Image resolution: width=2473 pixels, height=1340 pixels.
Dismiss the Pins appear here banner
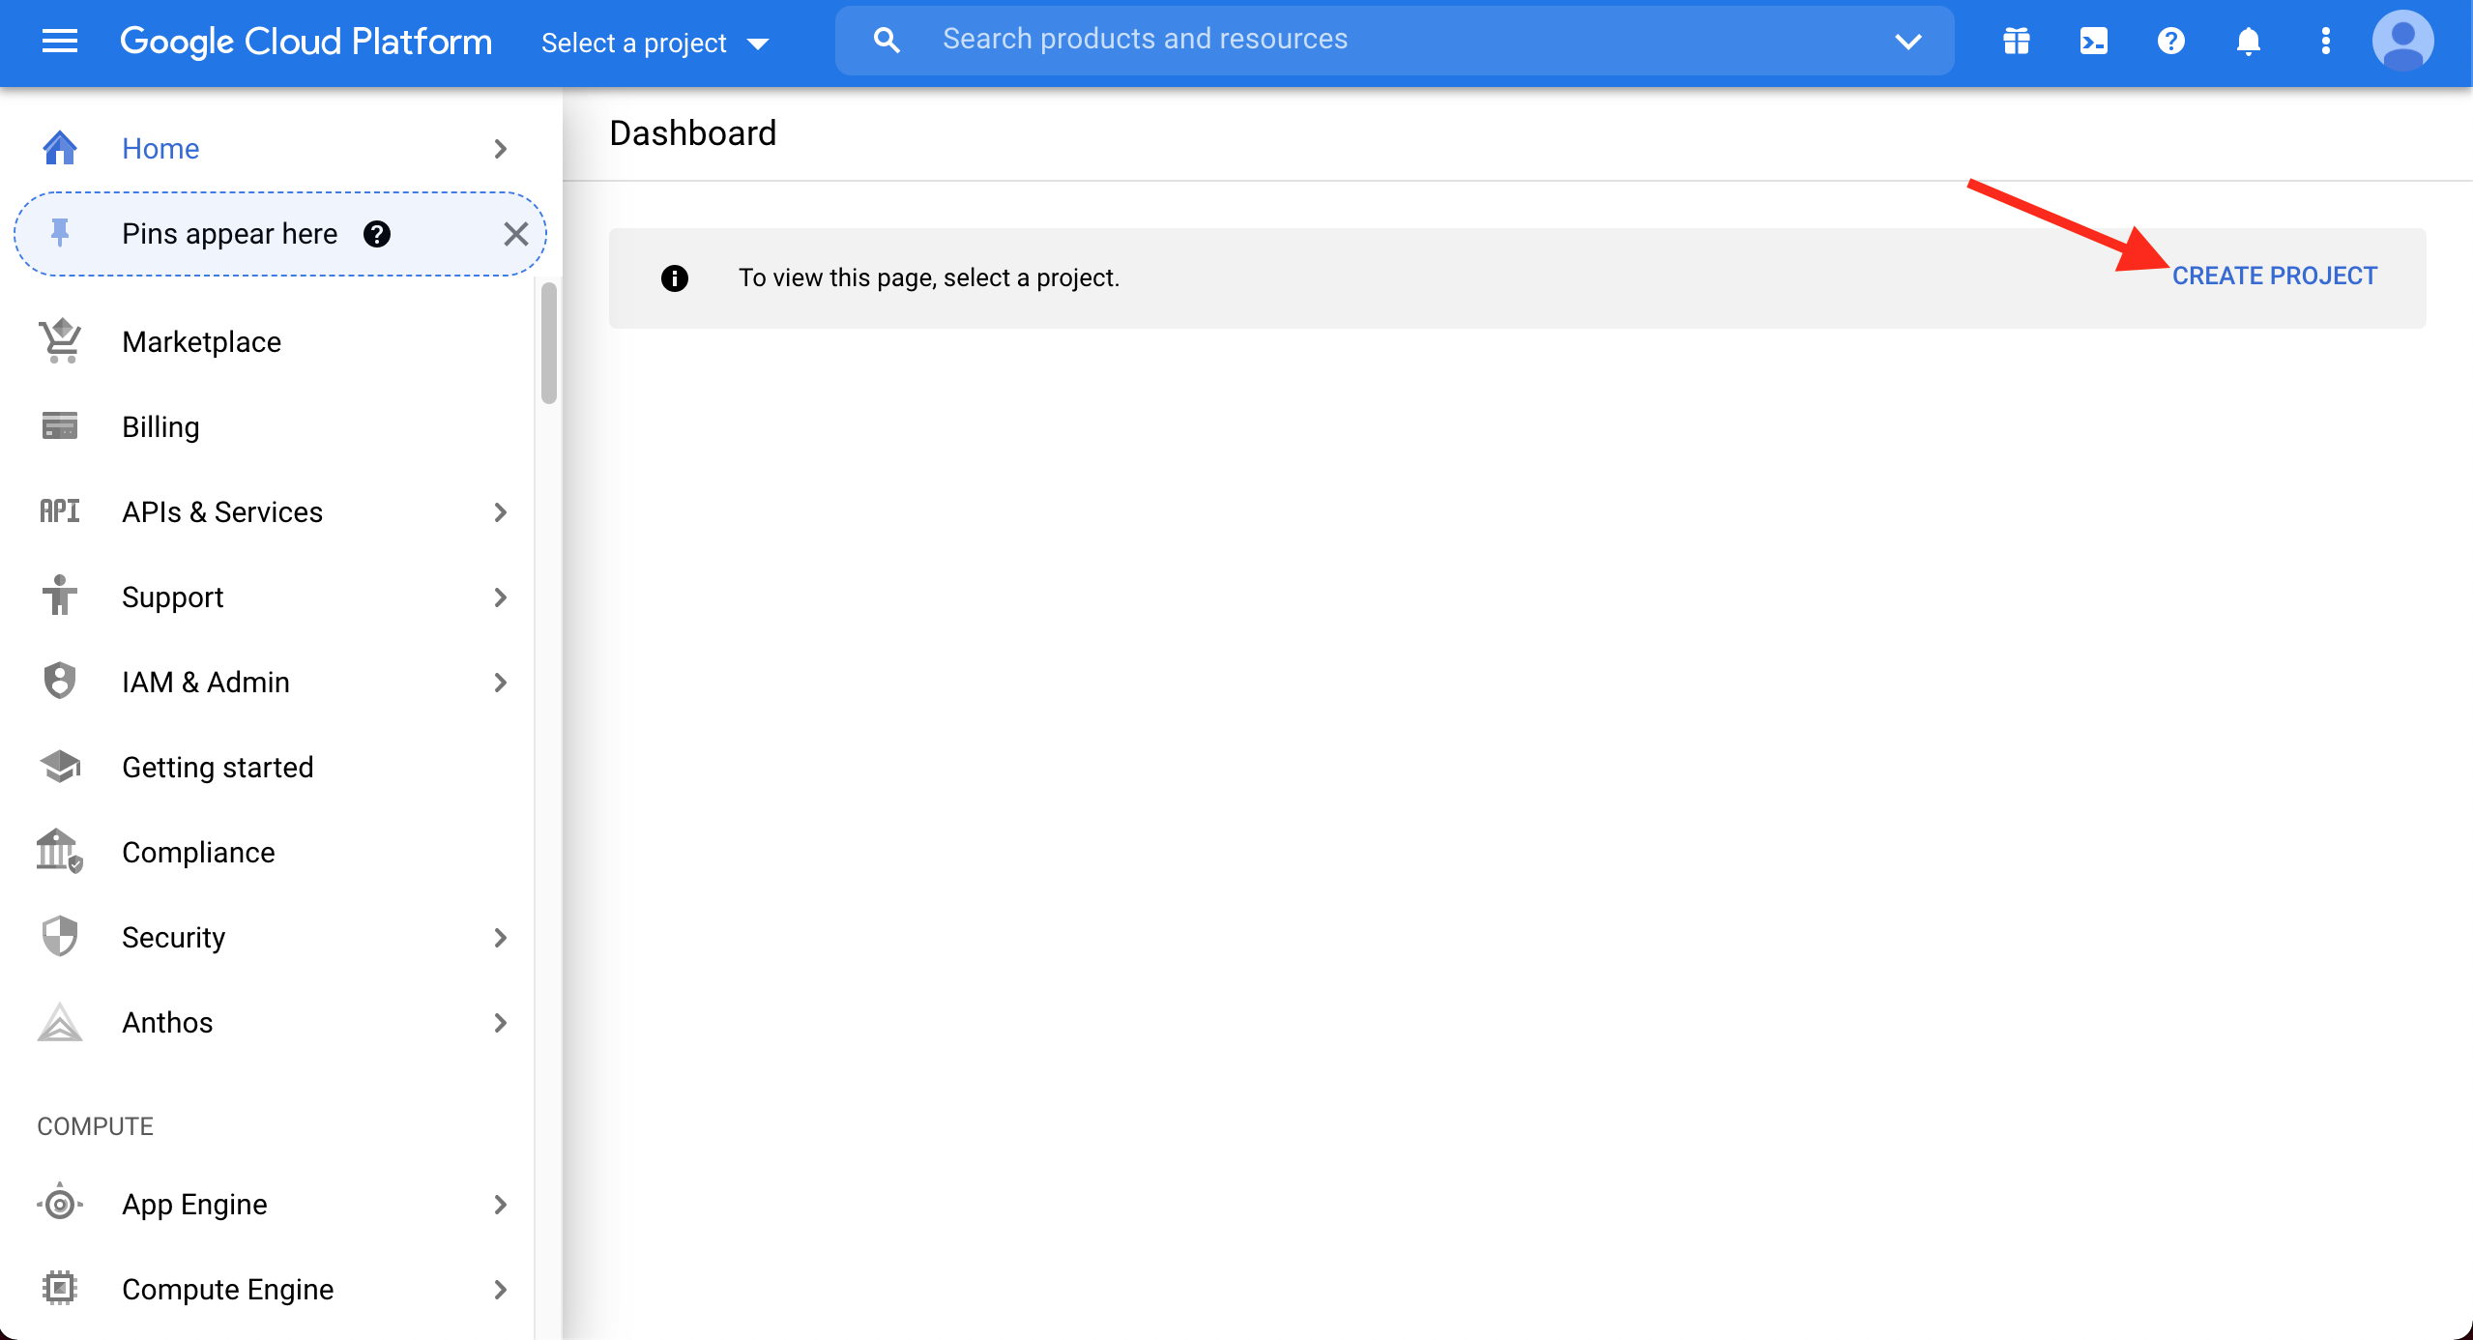click(515, 234)
